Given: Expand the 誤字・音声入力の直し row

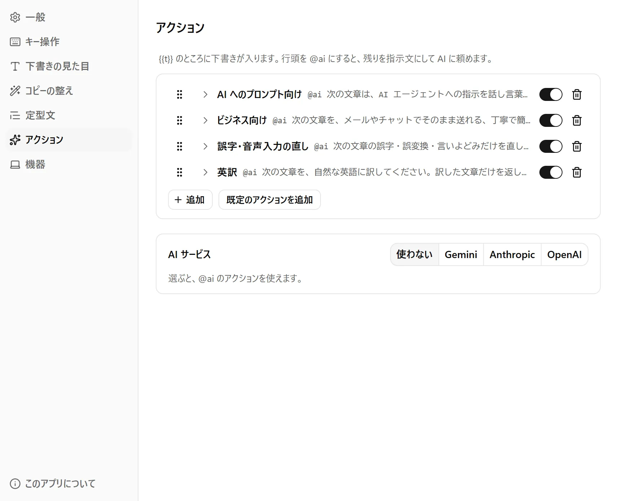Looking at the screenshot, I should [205, 146].
